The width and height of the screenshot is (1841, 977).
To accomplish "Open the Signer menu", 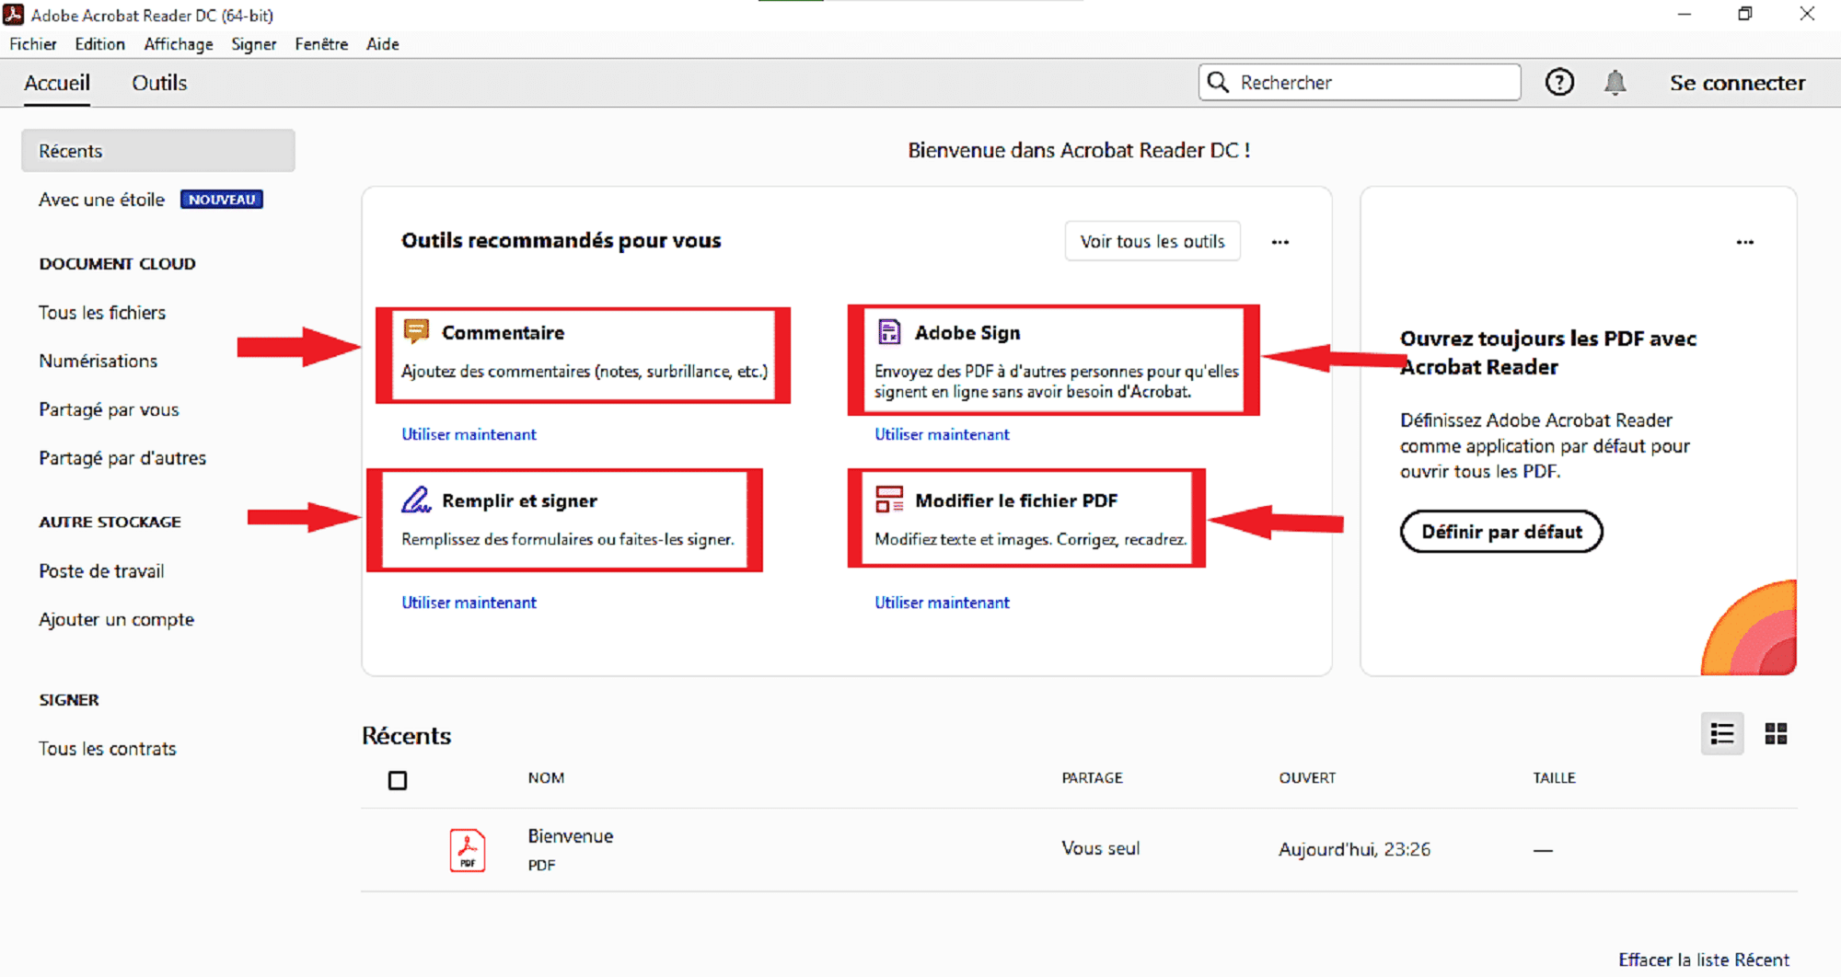I will (254, 44).
